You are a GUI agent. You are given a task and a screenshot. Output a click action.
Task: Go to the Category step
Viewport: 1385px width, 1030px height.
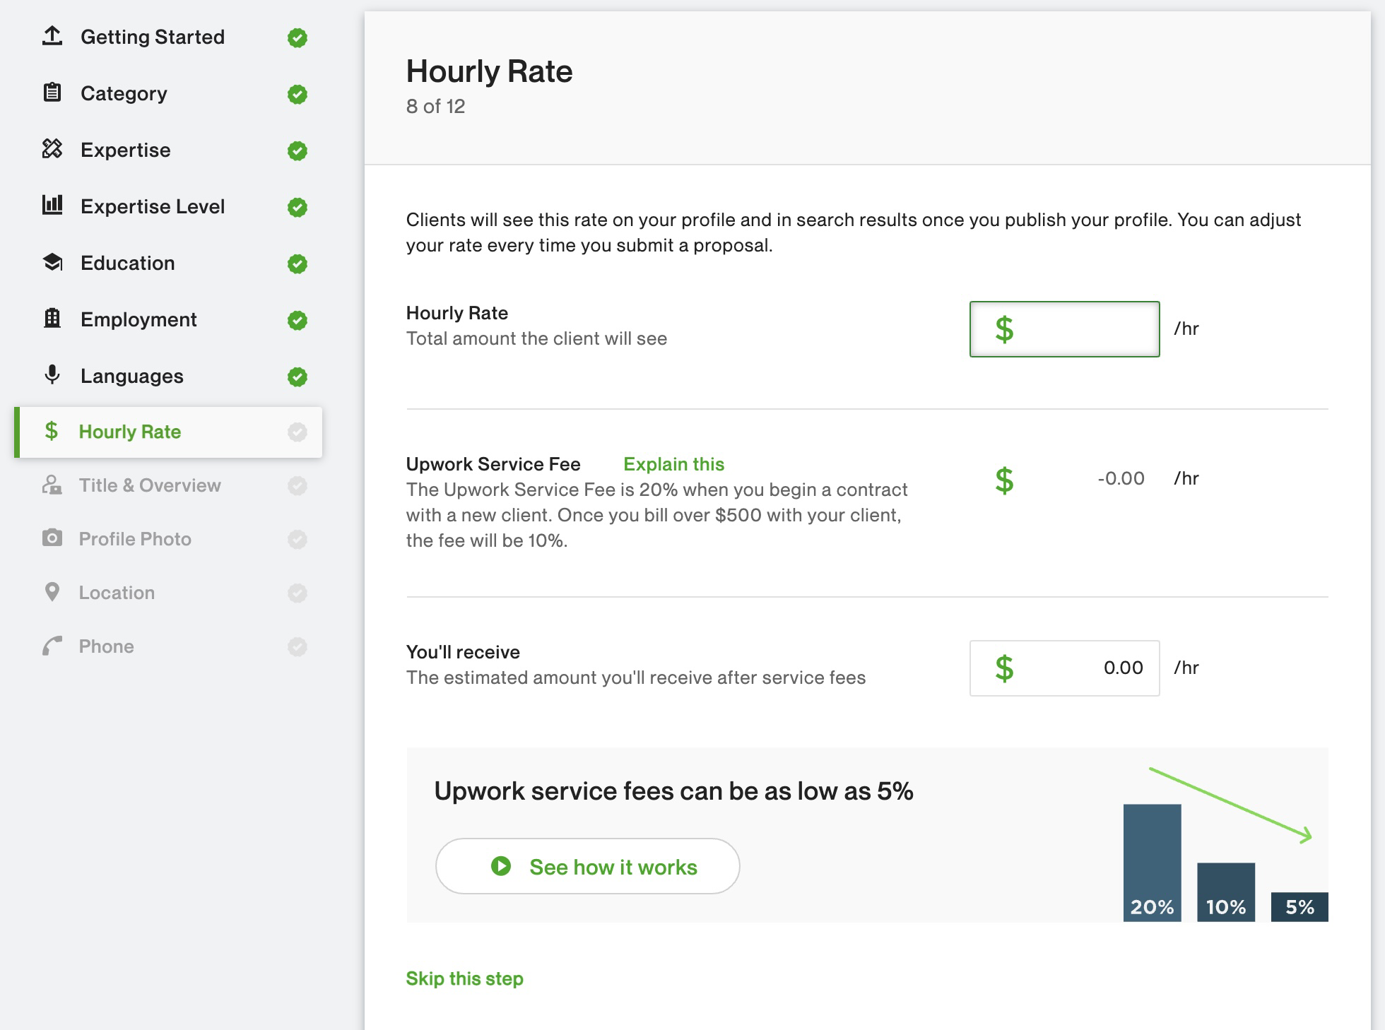[x=124, y=93]
